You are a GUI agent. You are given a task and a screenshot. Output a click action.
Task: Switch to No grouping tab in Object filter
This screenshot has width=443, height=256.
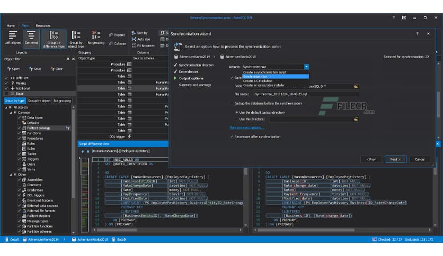(x=62, y=100)
